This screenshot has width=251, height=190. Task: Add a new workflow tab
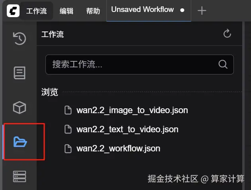click(202, 11)
